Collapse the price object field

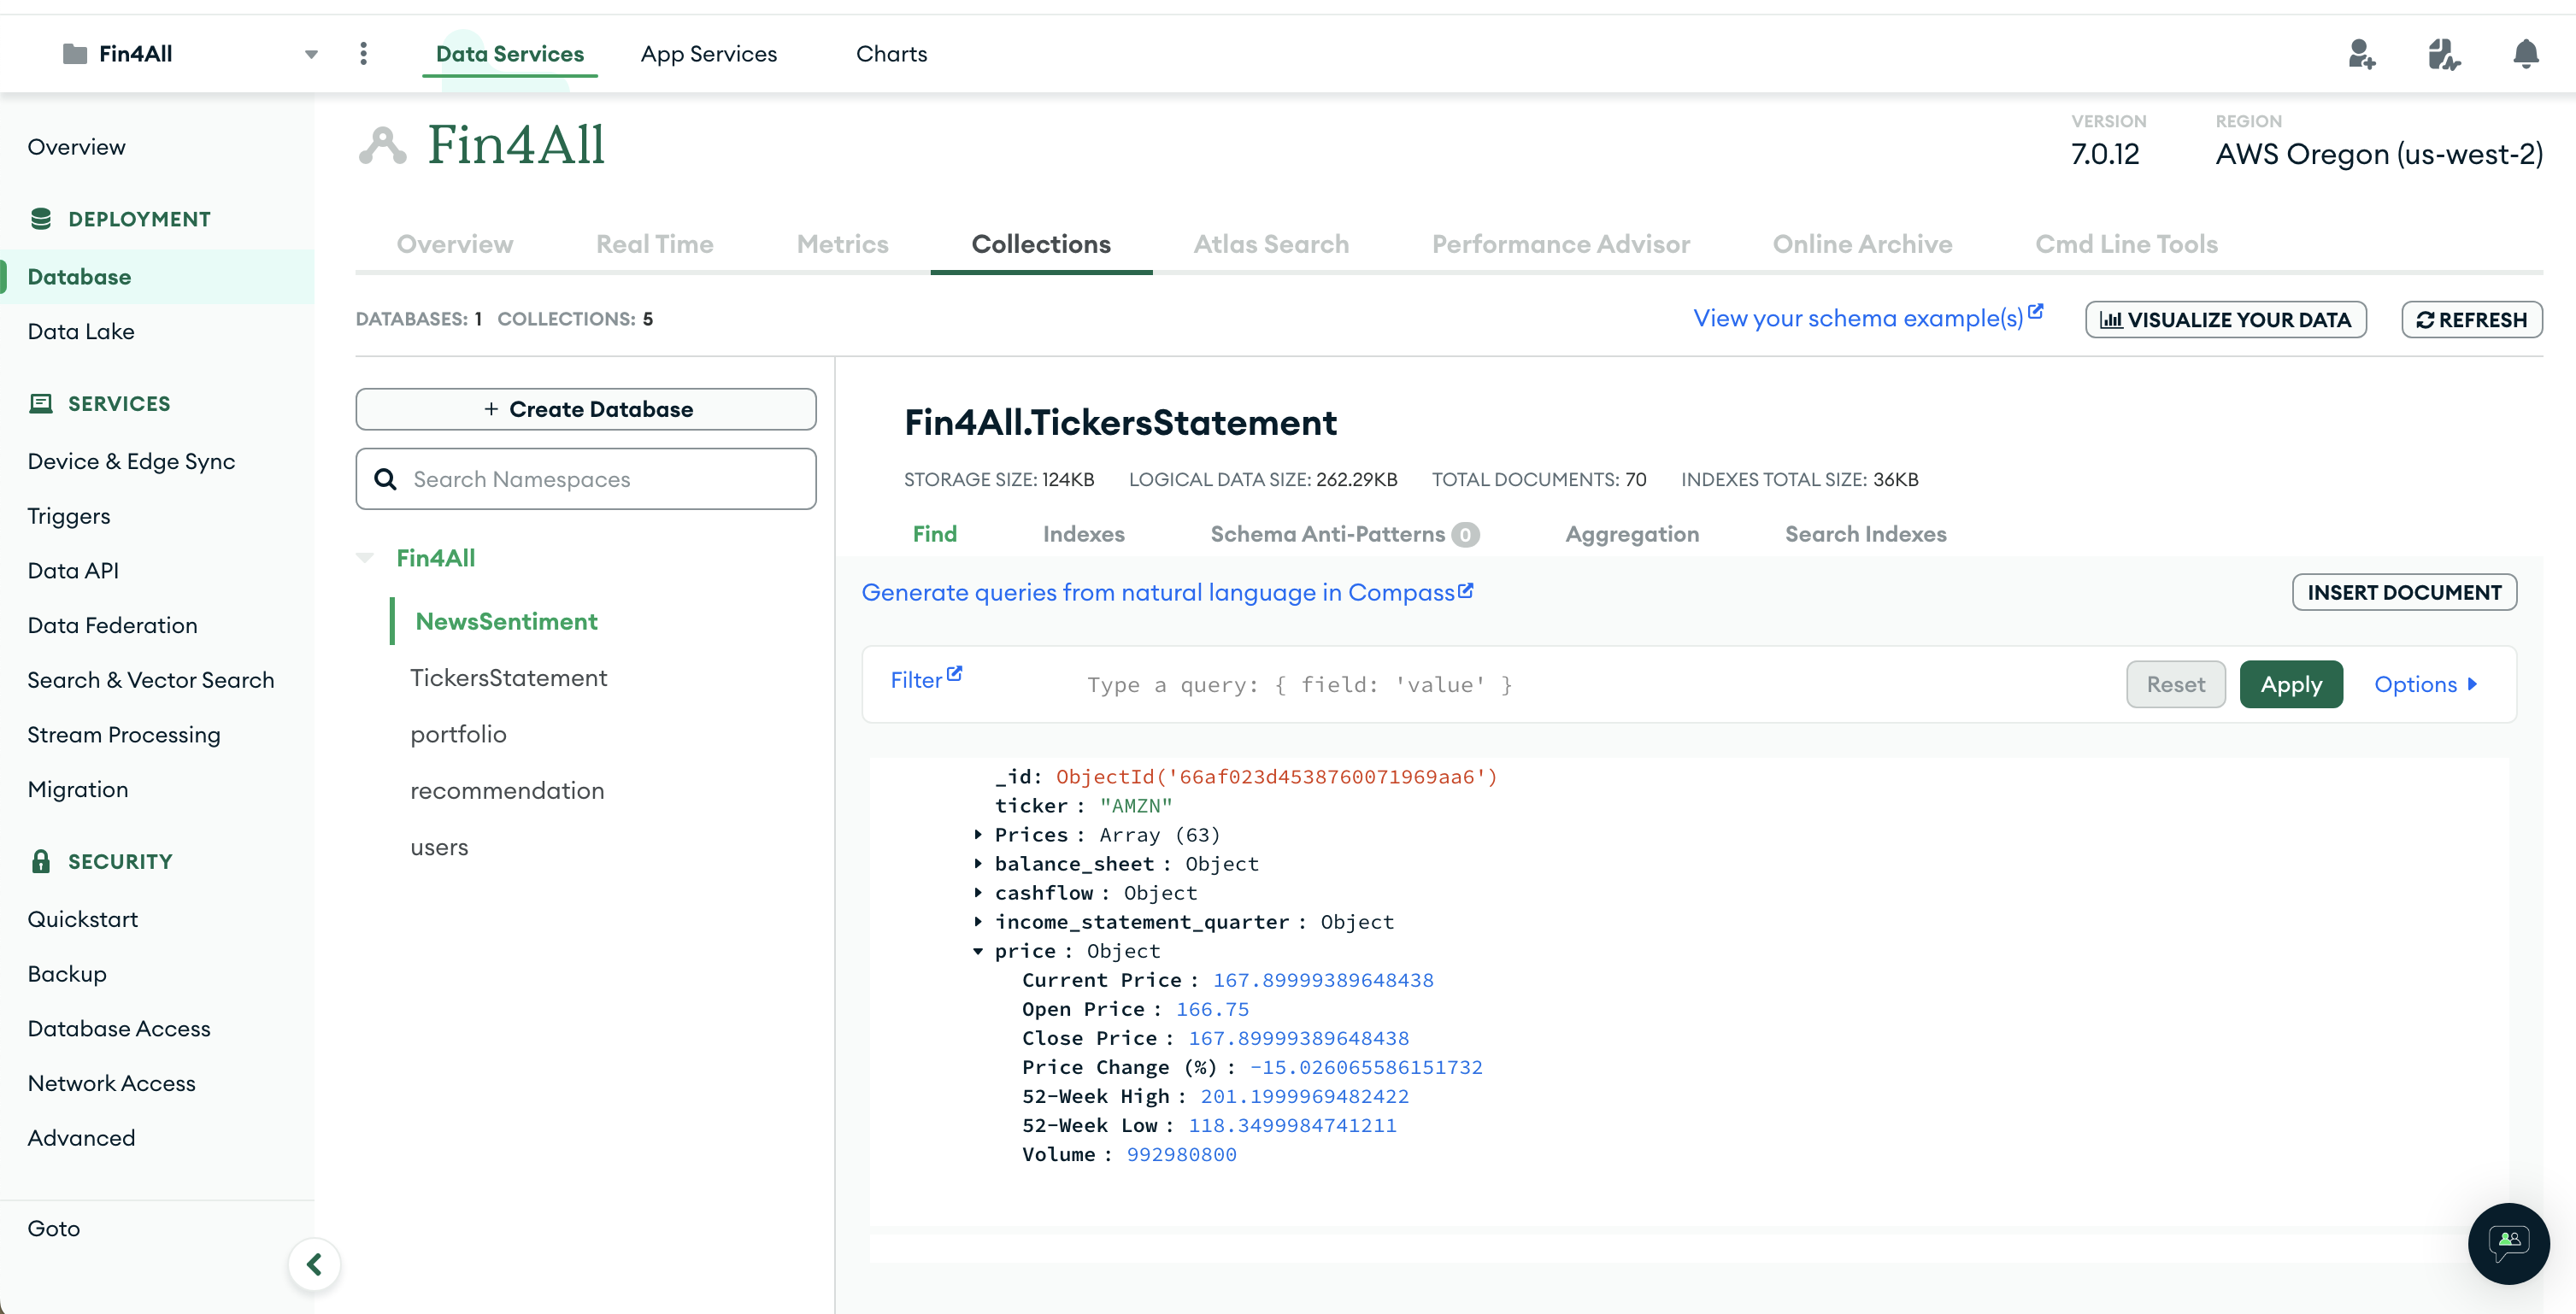click(x=978, y=951)
